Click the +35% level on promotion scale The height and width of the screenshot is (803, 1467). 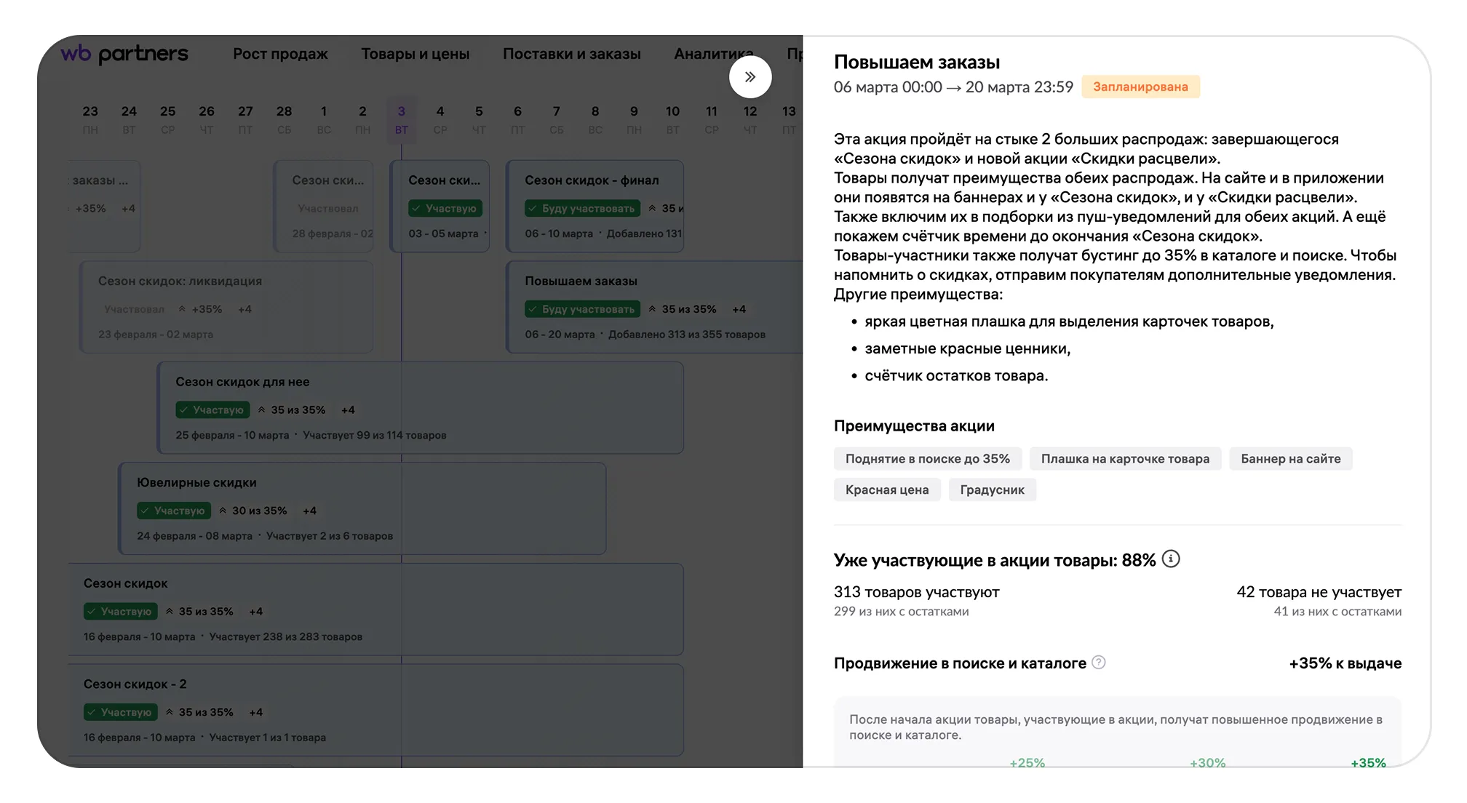(1367, 762)
